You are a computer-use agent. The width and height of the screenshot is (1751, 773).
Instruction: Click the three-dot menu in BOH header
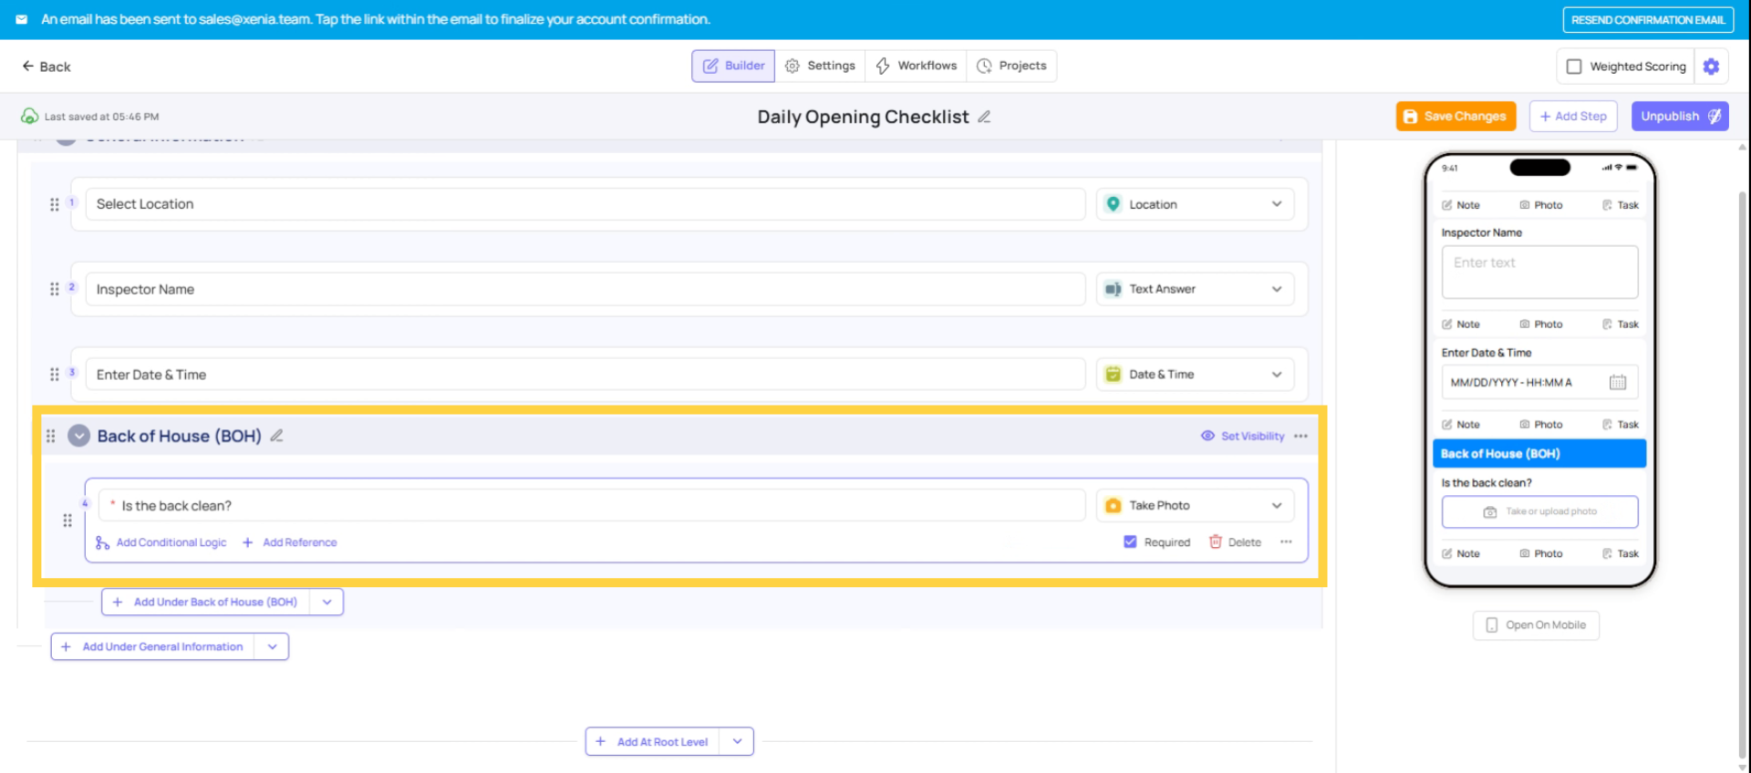pos(1300,436)
